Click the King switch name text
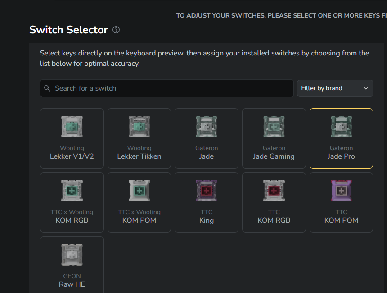 pyautogui.click(x=207, y=220)
